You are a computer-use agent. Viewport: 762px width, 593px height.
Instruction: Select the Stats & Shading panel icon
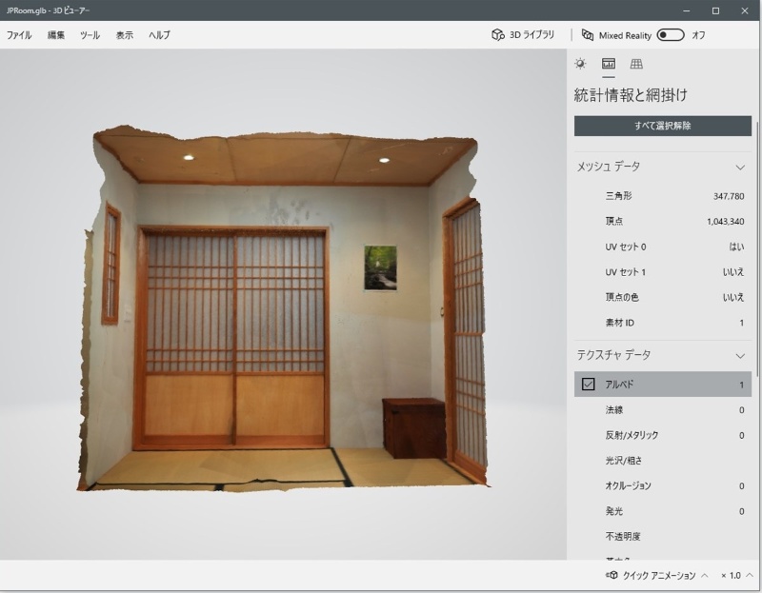tap(608, 64)
